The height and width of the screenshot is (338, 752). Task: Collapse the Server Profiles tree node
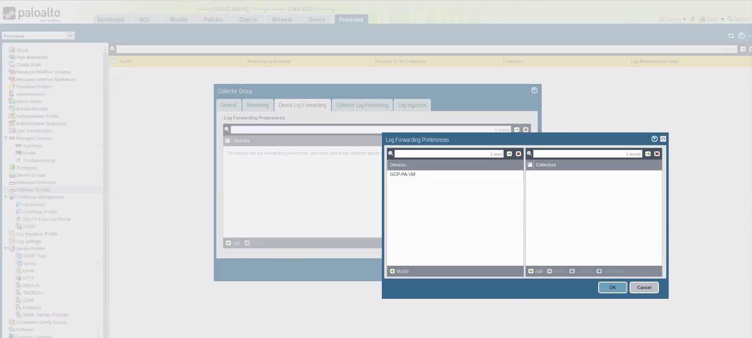click(x=6, y=249)
